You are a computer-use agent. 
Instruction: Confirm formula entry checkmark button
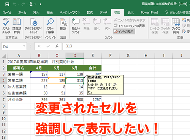(x=48, y=46)
